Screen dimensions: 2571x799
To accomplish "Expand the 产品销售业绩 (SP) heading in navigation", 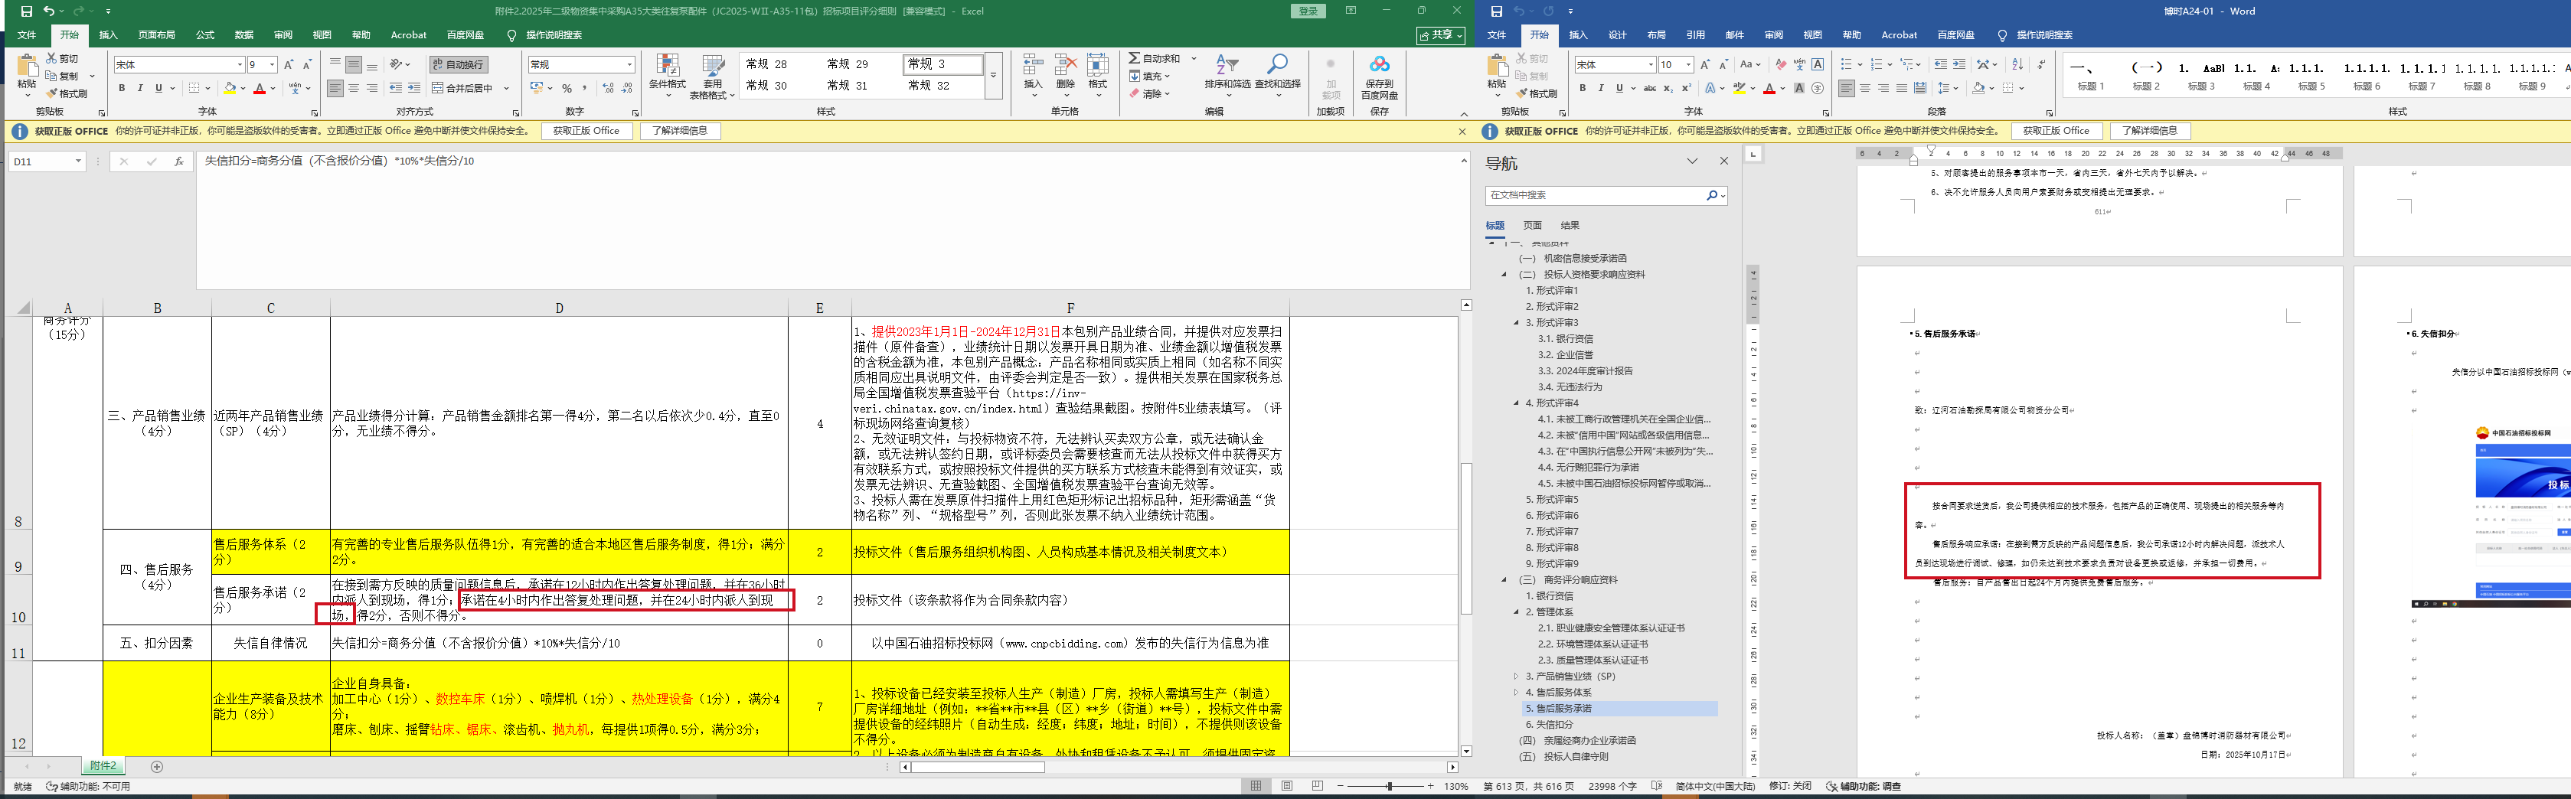I will coord(1515,677).
